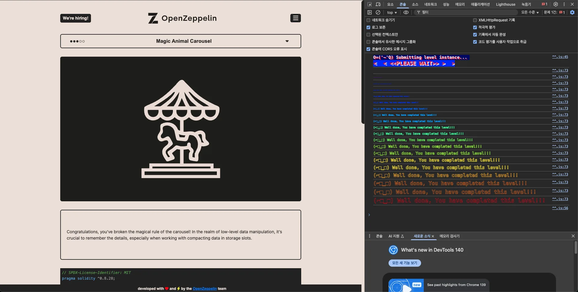
Task: Uncheck 코드 평가를 사용자 작업으로 취급 checkbox
Action: (475, 42)
